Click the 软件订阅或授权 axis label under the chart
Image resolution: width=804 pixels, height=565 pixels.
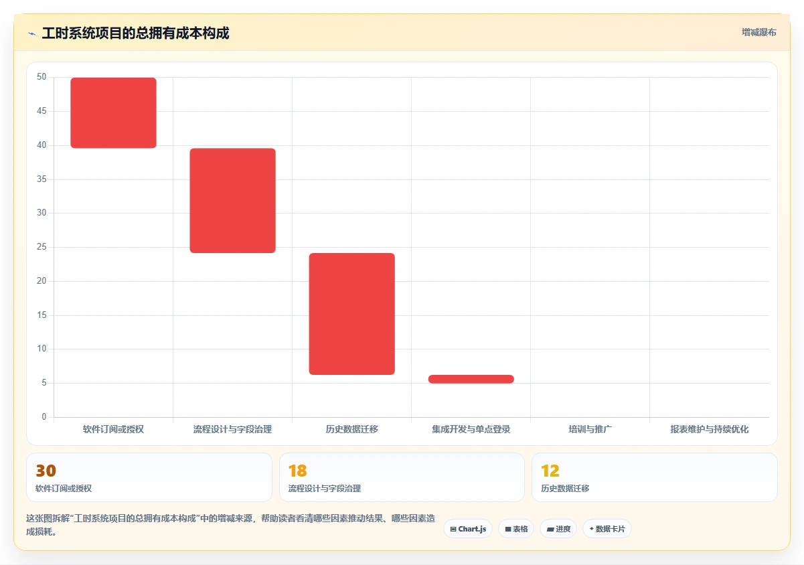pos(113,429)
